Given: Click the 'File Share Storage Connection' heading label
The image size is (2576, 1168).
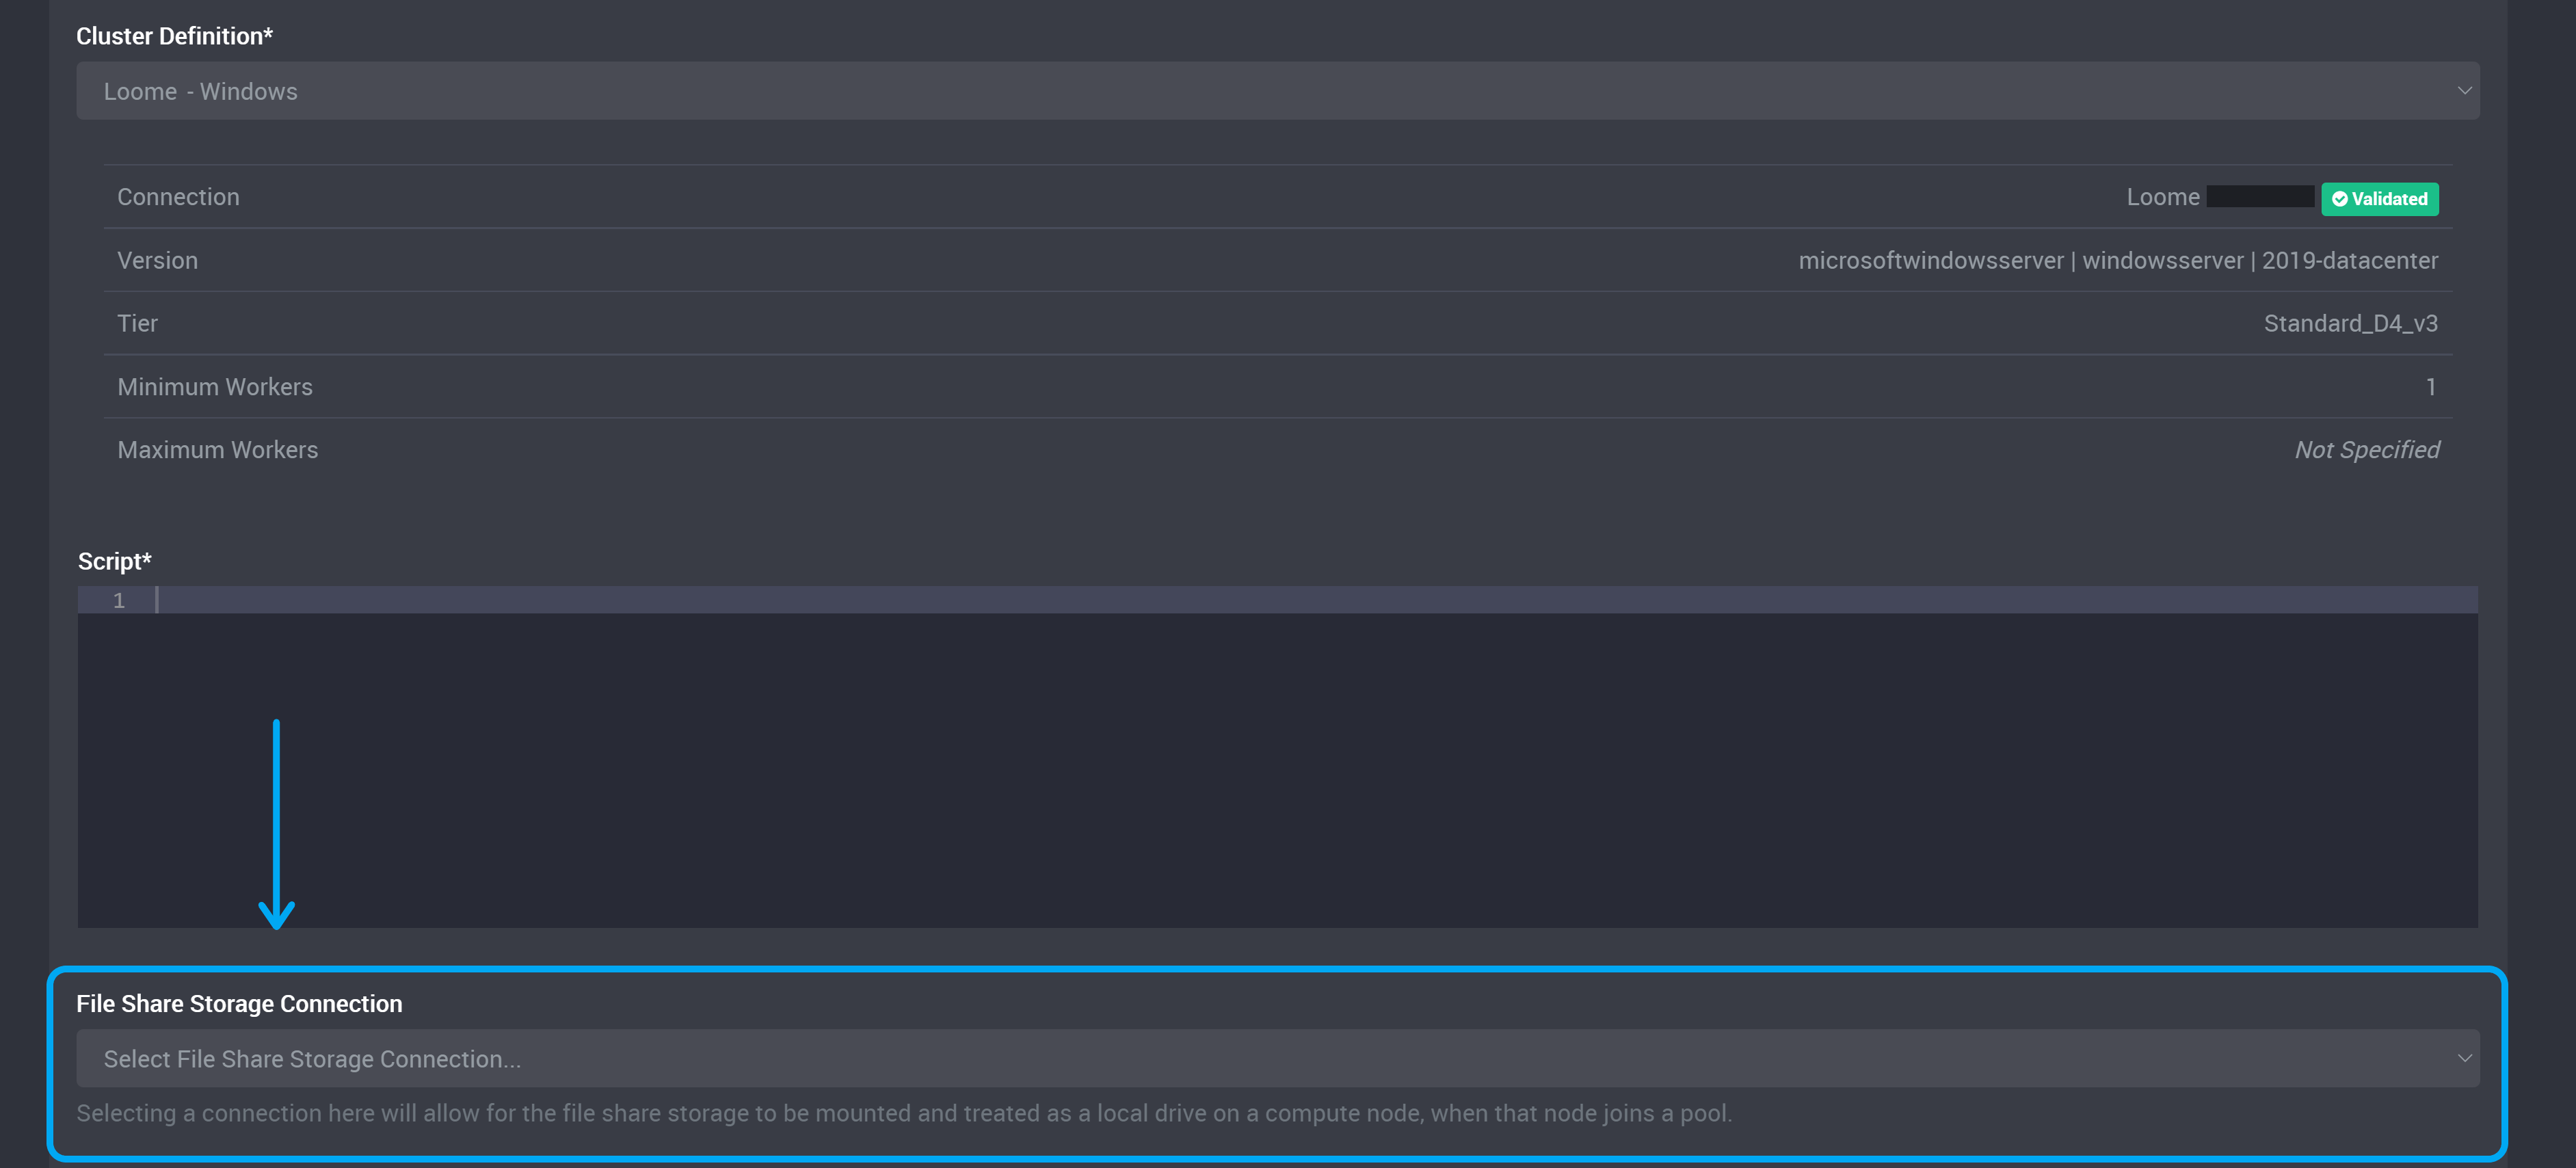Looking at the screenshot, I should pyautogui.click(x=239, y=1003).
